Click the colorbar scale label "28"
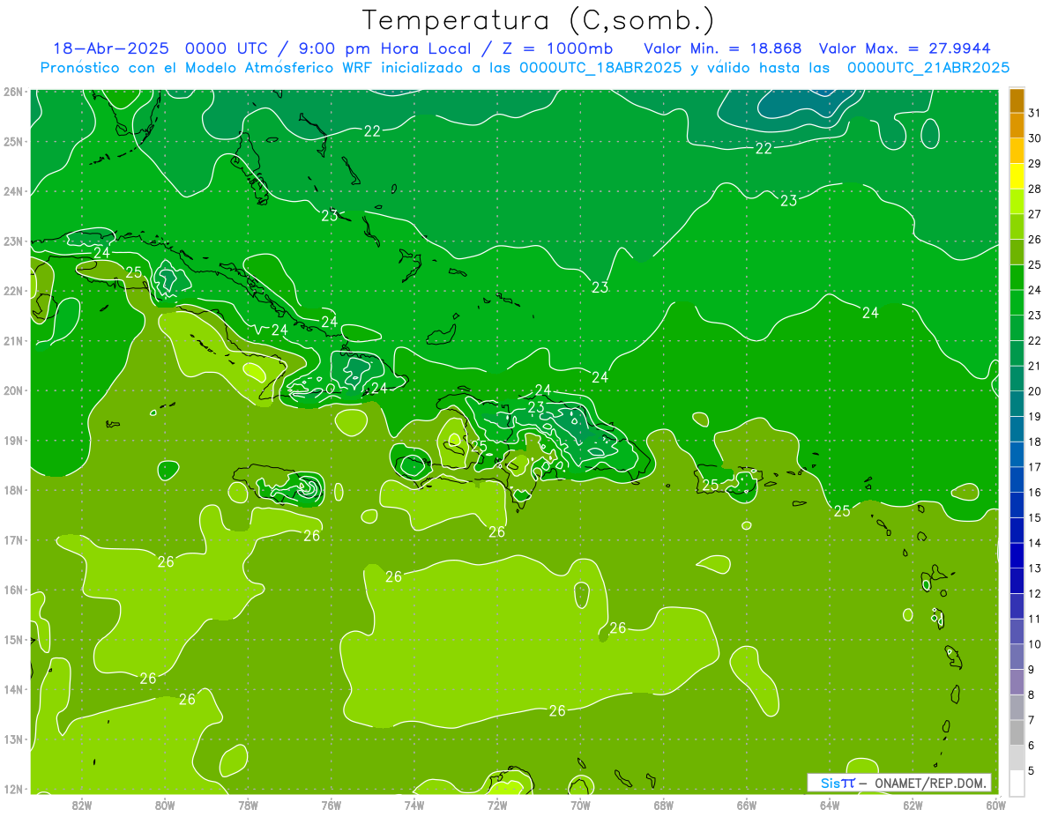1058x817 pixels. click(1035, 189)
